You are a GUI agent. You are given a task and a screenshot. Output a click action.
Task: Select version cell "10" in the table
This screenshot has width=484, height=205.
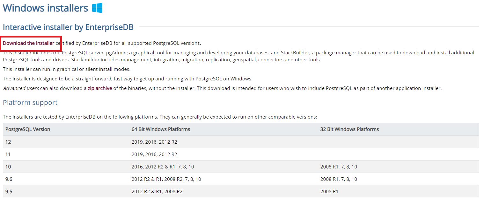pos(8,167)
